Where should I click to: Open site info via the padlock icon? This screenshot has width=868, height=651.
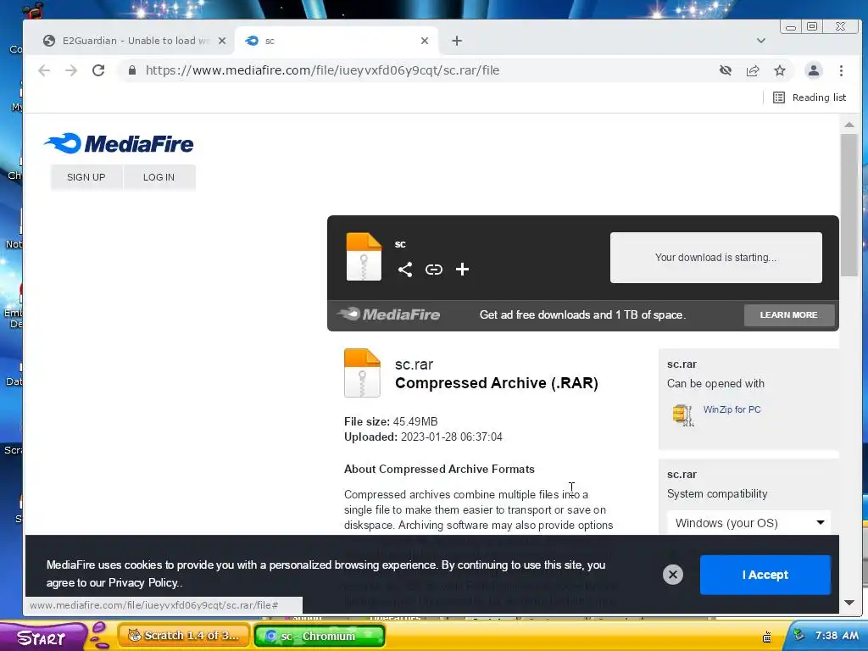tap(131, 70)
